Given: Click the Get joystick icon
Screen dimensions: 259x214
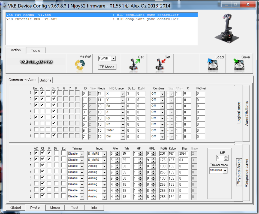Looking at the screenshot, I should [x=134, y=65].
